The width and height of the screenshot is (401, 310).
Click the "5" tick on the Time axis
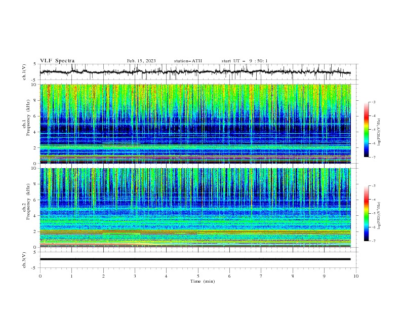(198, 276)
